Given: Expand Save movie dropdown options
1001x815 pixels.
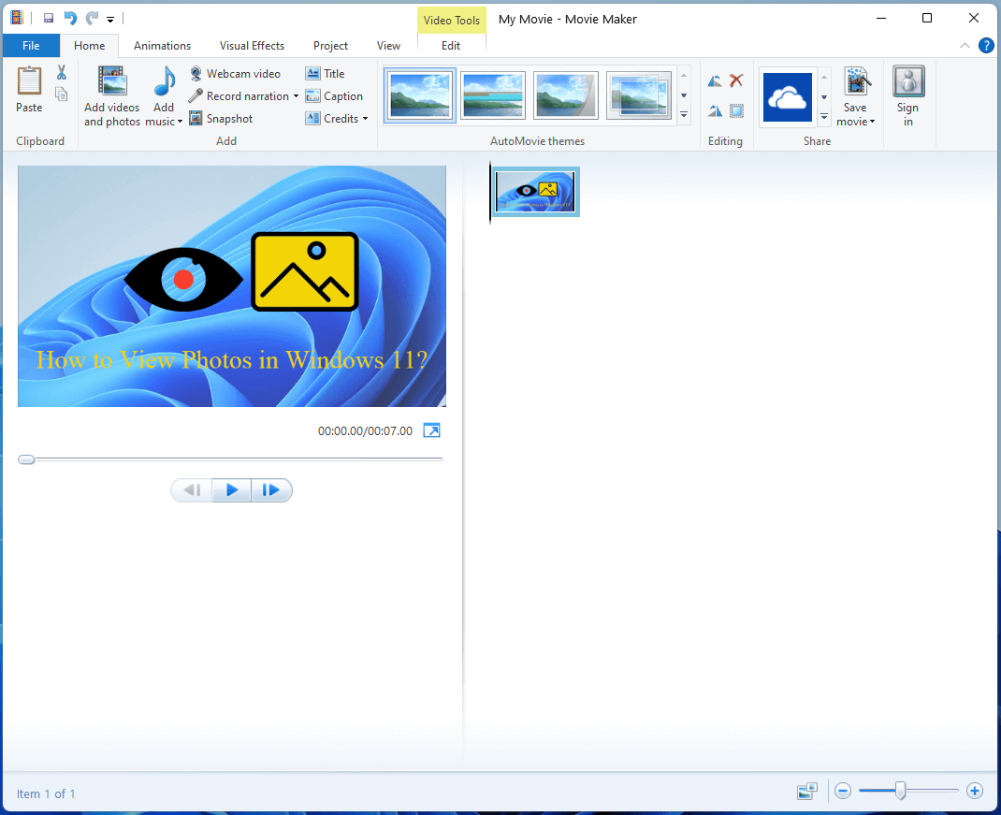Looking at the screenshot, I should tap(872, 122).
